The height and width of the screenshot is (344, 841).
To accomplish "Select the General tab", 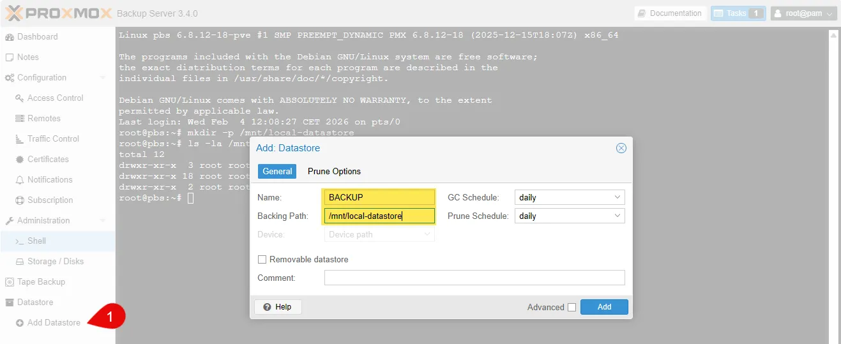I will point(277,172).
